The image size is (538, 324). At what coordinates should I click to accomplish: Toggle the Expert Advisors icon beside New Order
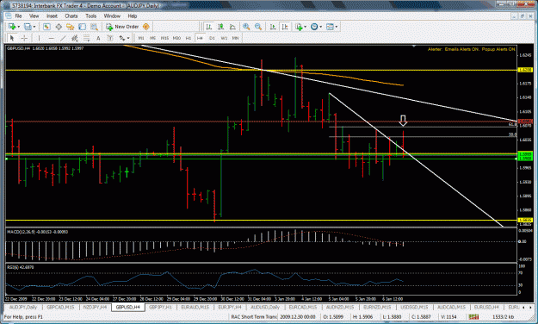(146, 27)
